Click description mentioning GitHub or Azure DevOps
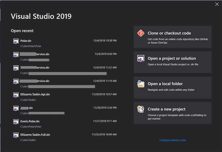This screenshot has width=222, height=152. point(178,41)
